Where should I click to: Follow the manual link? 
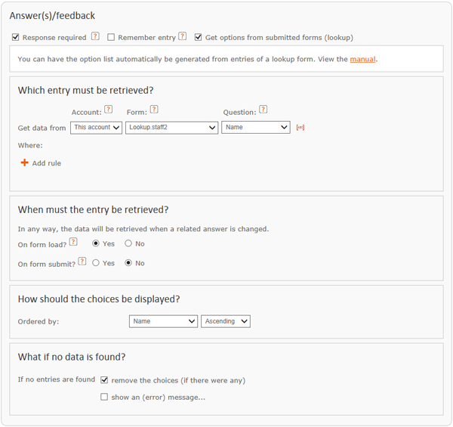point(362,59)
